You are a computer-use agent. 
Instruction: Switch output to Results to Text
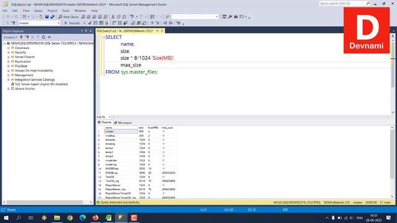click(x=133, y=23)
